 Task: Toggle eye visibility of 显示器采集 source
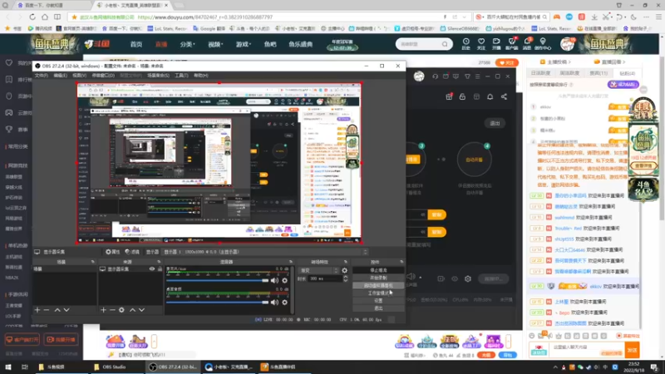pyautogui.click(x=152, y=268)
